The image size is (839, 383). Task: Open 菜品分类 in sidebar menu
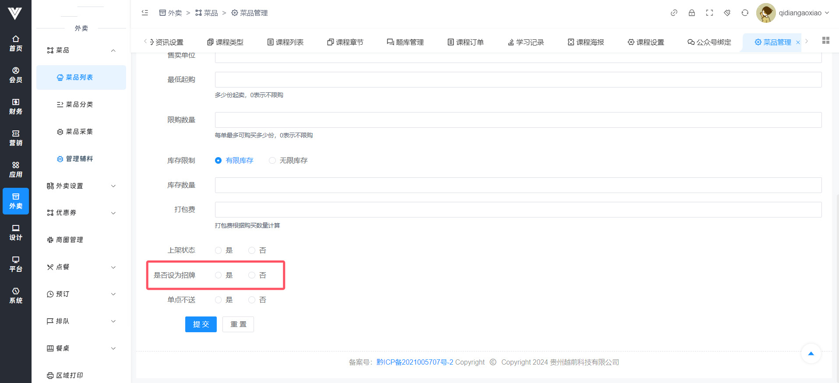tap(79, 105)
